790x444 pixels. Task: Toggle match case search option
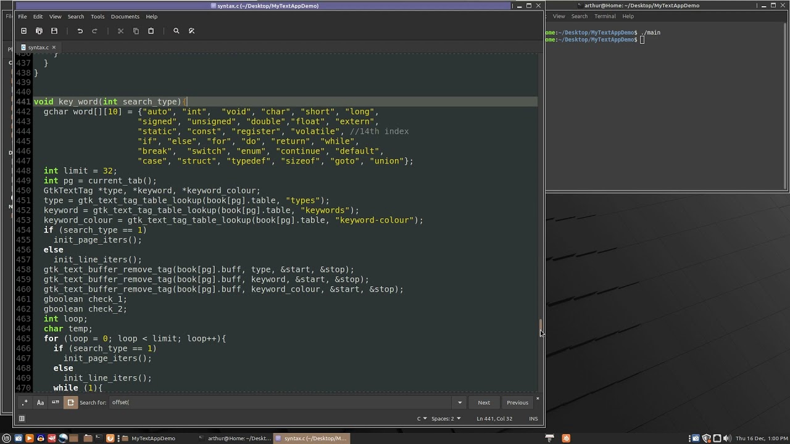pyautogui.click(x=40, y=403)
